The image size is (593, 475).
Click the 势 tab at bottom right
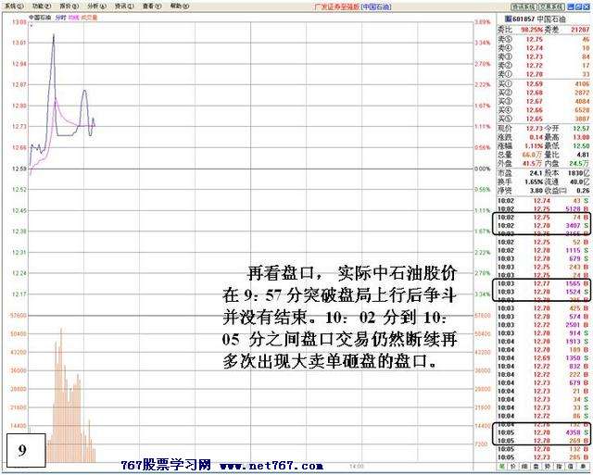point(548,467)
